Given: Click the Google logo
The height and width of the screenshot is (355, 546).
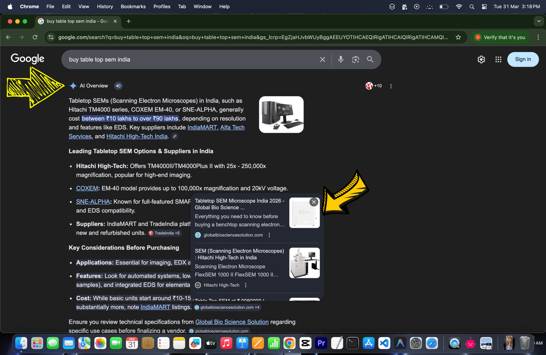Looking at the screenshot, I should point(28,59).
